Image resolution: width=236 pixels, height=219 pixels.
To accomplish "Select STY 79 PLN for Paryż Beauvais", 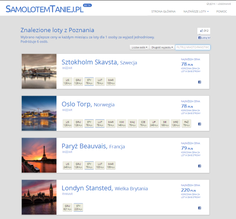I will [x=89, y=165].
